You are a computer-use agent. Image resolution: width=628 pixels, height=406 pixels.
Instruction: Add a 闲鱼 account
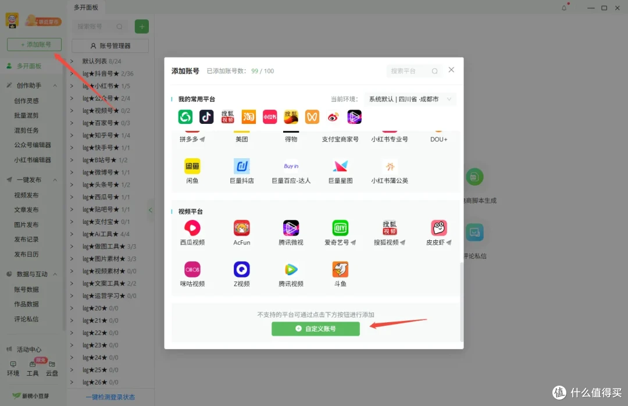pyautogui.click(x=192, y=171)
